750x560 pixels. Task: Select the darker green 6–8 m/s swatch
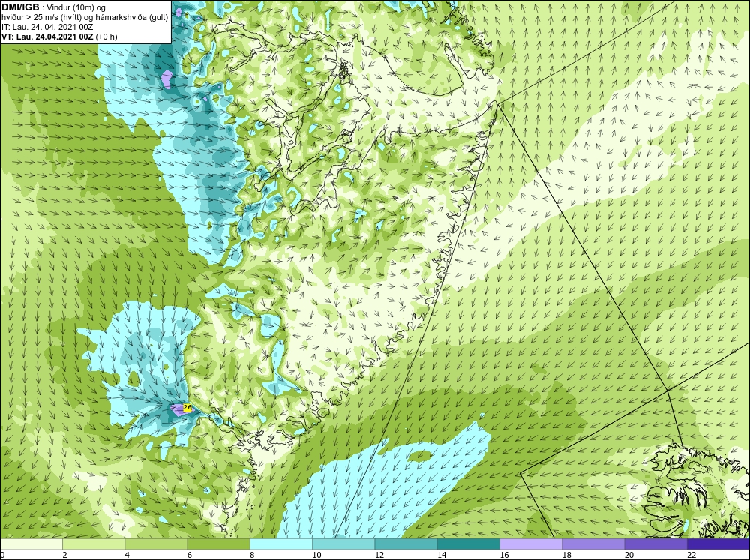pyautogui.click(x=218, y=544)
